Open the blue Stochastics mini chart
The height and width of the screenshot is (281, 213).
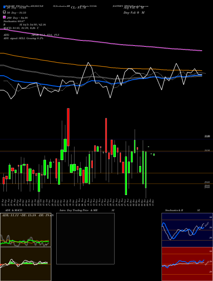tap(187, 230)
